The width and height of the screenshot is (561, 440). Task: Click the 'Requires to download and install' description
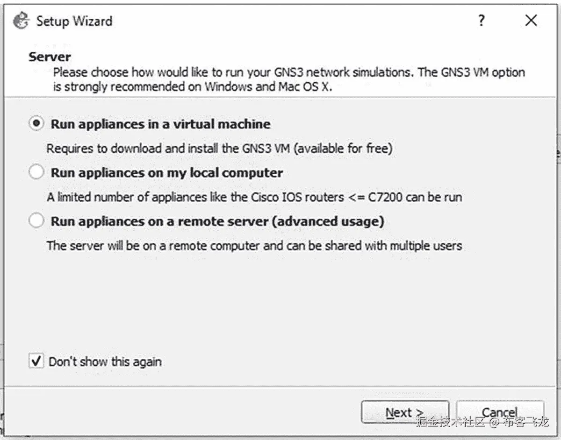pos(219,149)
